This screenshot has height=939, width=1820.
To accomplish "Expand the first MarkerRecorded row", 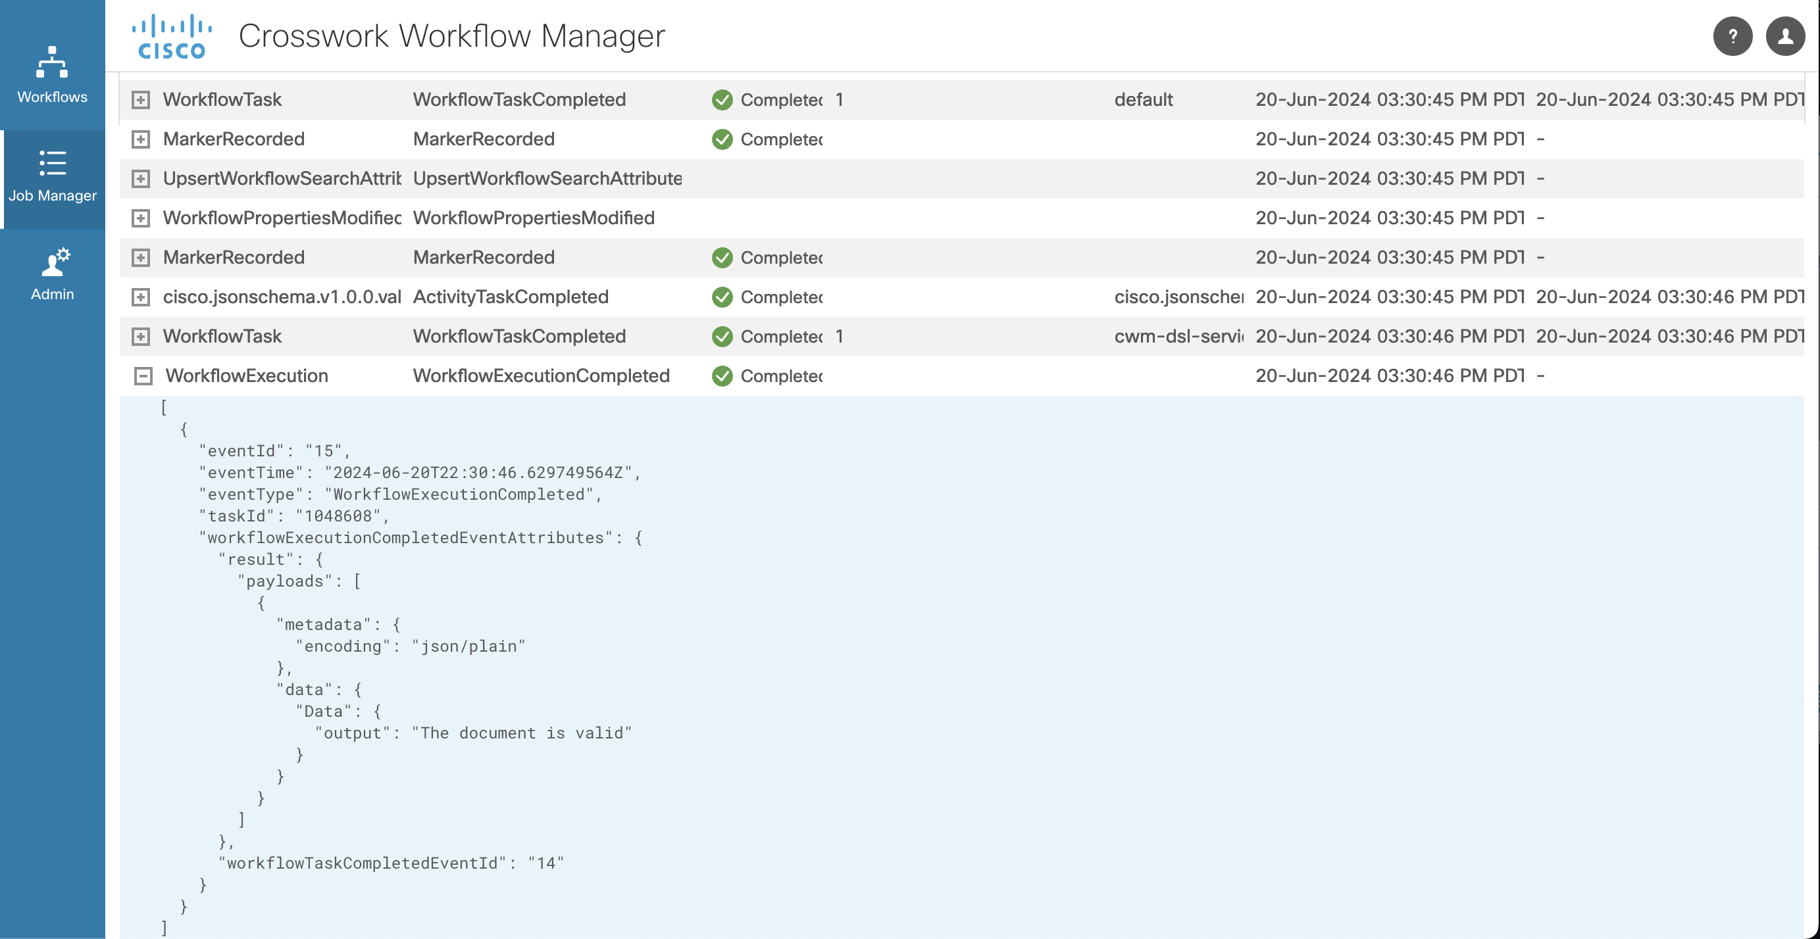I will 141,139.
